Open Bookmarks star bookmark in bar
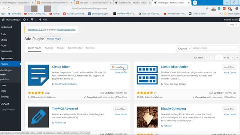This screenshot has width=240, height=135. [x=15, y=13]
